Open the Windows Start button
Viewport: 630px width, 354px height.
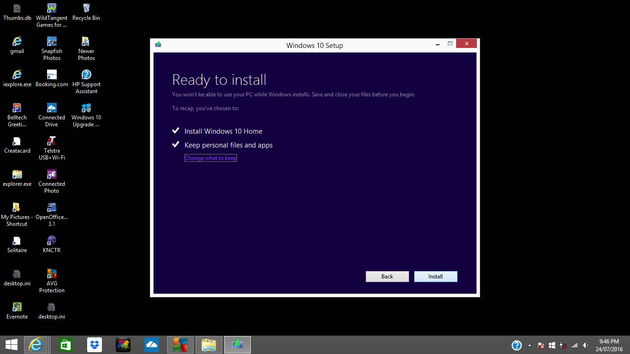pos(11,345)
